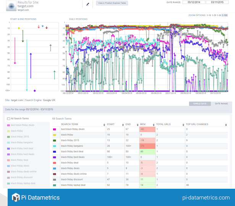The height and width of the screenshot is (206, 235).
Task: Click the pink swatch for best black friday deals row
Action: (x=55, y=129)
